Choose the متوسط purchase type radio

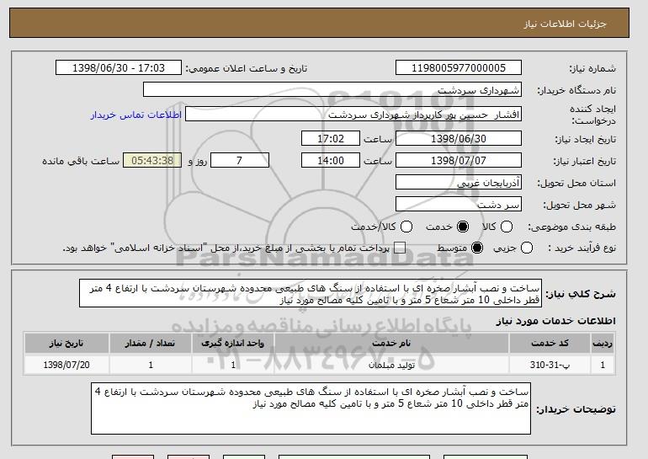coord(477,248)
